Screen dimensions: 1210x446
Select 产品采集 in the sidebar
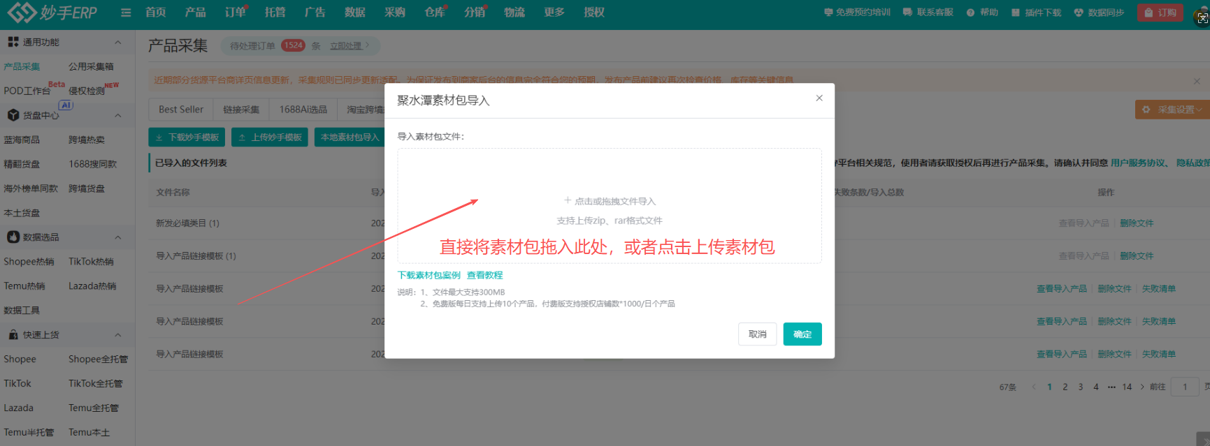coord(22,67)
